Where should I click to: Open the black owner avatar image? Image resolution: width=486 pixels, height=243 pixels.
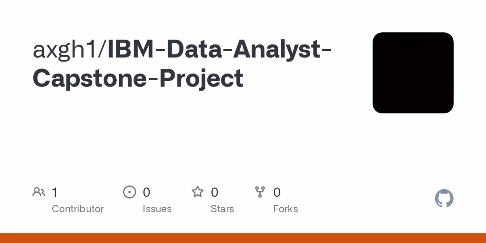click(x=413, y=73)
